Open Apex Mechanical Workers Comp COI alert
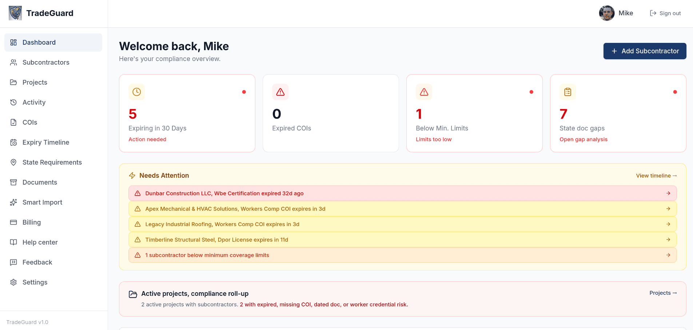This screenshot has height=330, width=693. click(402, 209)
